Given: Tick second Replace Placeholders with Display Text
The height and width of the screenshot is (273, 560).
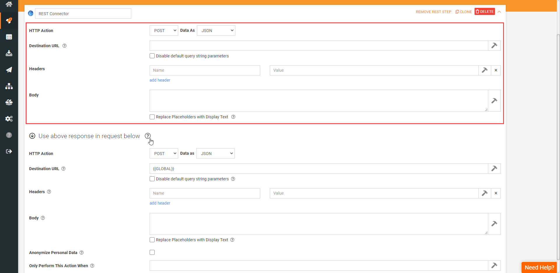Looking at the screenshot, I should (x=152, y=240).
